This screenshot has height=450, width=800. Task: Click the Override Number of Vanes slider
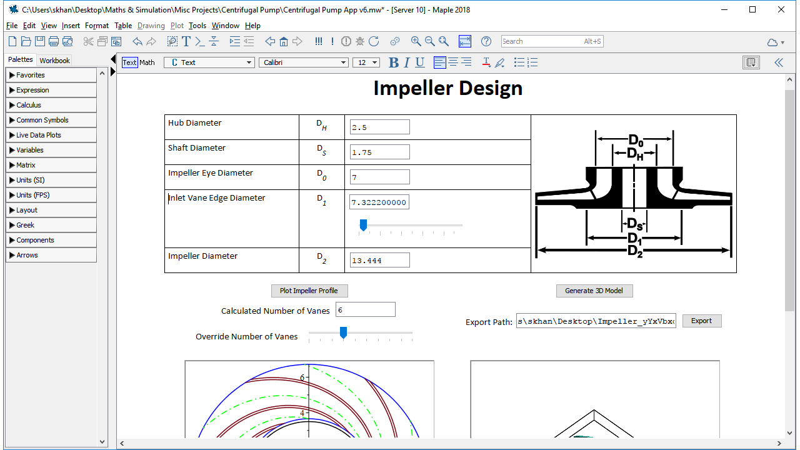click(361, 334)
